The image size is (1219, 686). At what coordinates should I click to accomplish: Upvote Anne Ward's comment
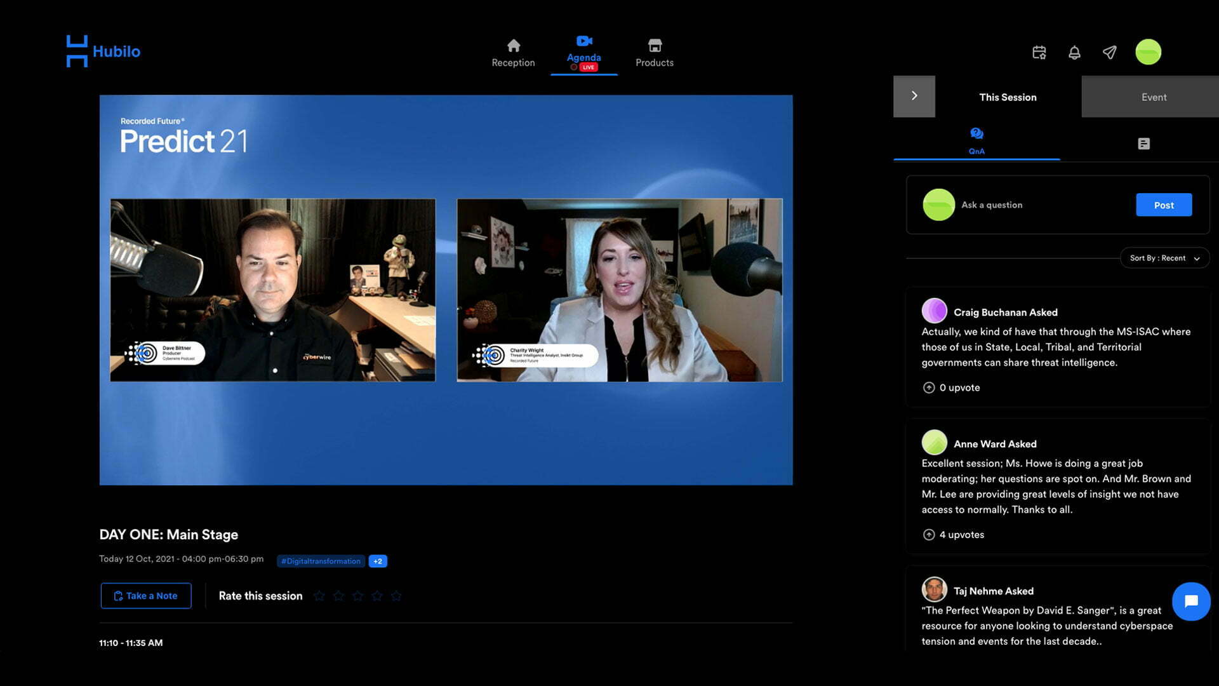click(928, 535)
